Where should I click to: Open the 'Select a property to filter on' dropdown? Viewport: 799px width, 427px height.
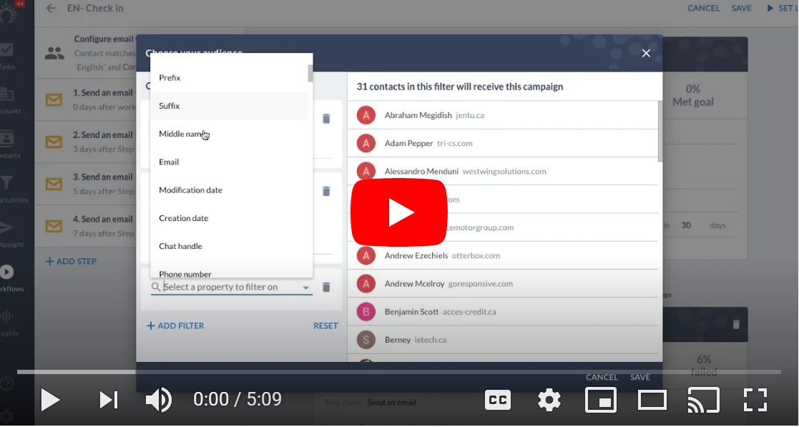pos(232,287)
